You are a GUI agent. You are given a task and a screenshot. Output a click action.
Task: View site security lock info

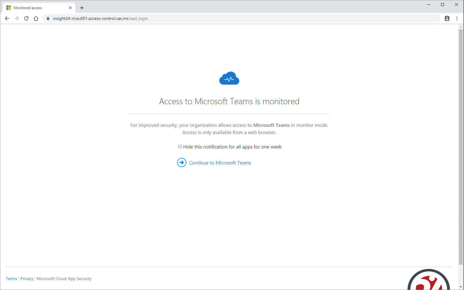click(x=48, y=18)
